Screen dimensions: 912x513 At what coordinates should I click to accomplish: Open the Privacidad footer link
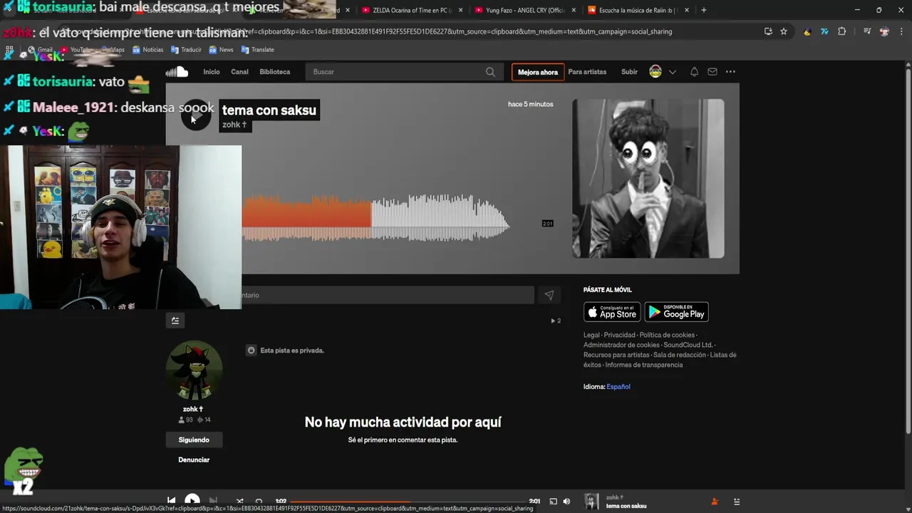click(619, 335)
